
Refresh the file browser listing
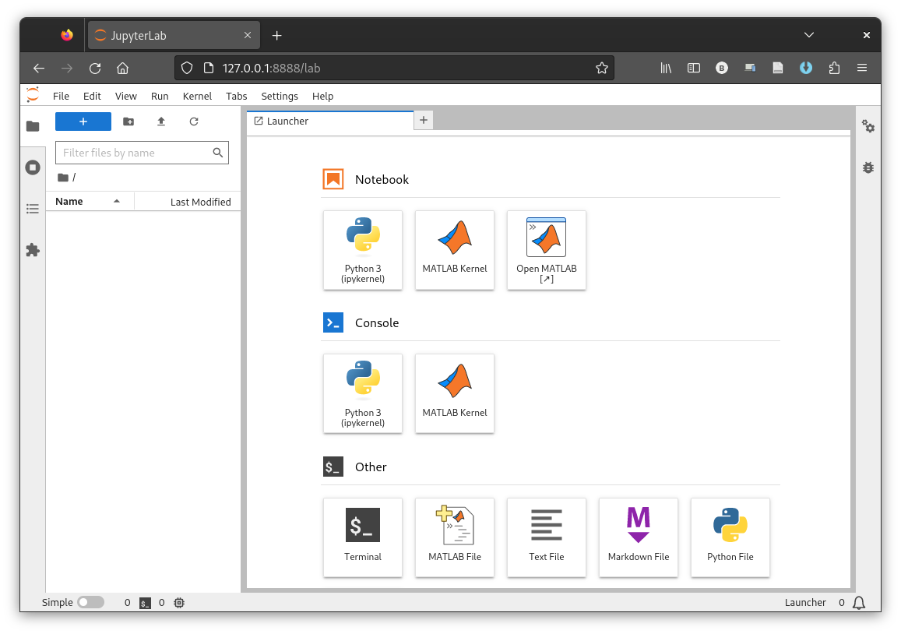[193, 122]
